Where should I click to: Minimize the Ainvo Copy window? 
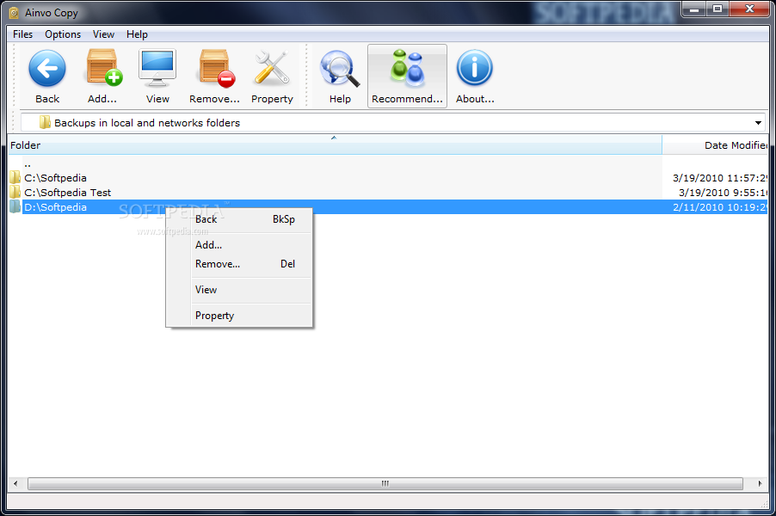[694, 9]
